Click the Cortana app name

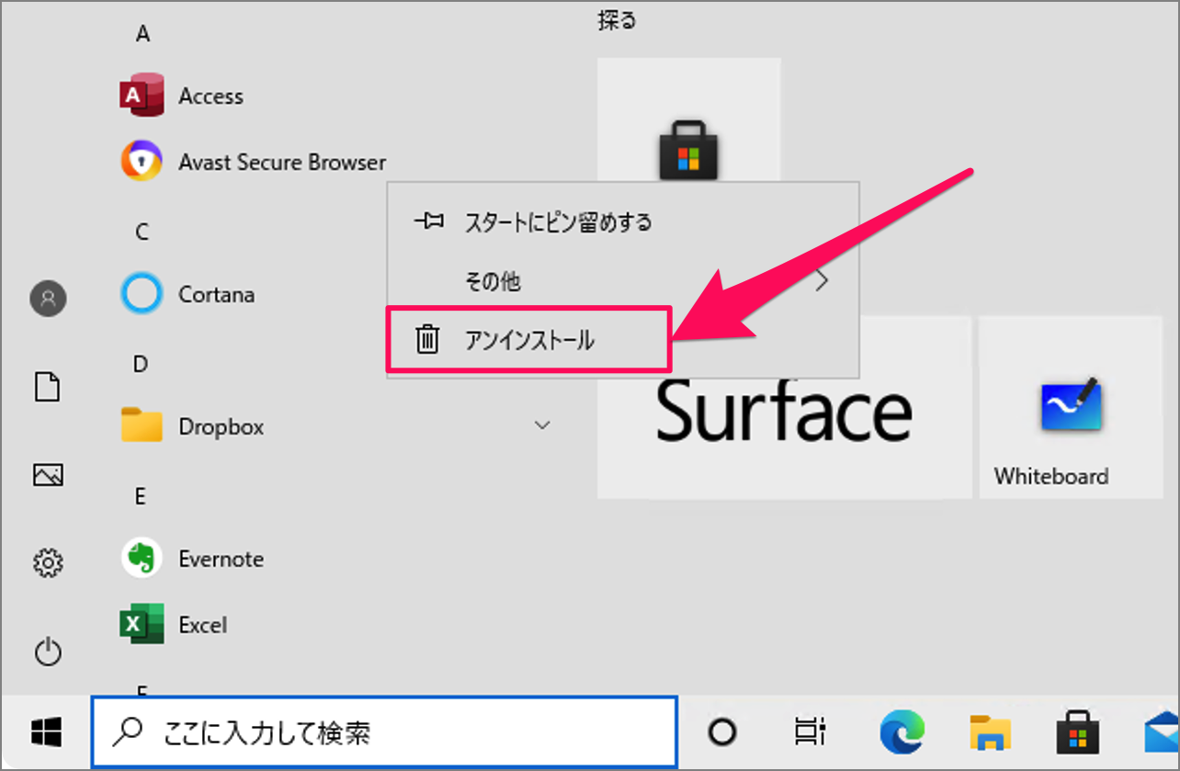[217, 295]
